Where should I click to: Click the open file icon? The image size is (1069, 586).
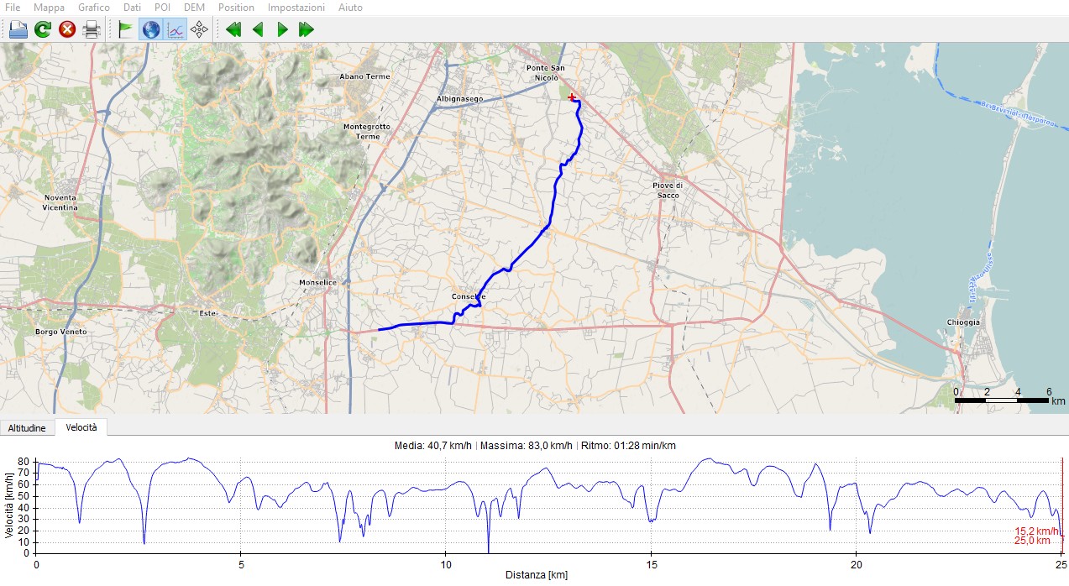point(18,30)
